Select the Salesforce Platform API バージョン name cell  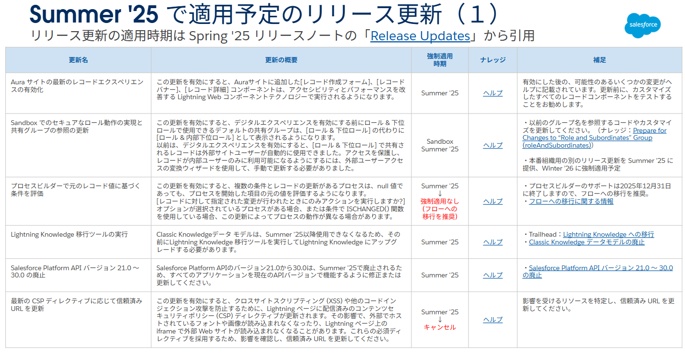pyautogui.click(x=78, y=275)
